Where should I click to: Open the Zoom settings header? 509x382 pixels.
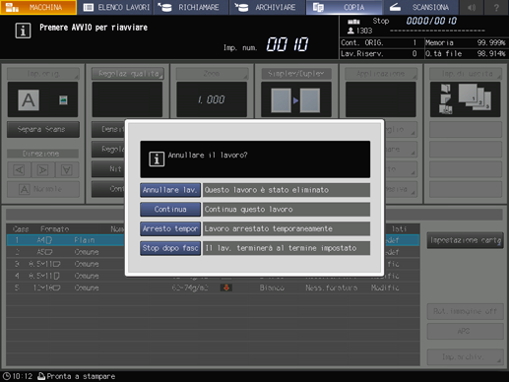tap(212, 74)
